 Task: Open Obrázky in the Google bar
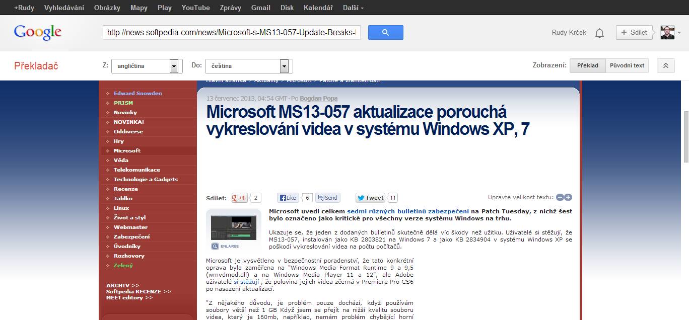pos(107,8)
